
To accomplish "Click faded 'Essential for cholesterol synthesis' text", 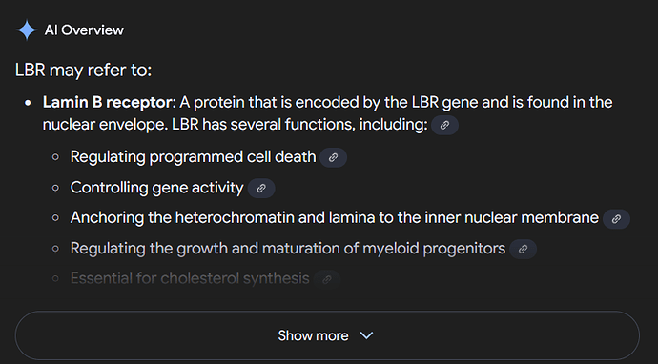I will (190, 278).
